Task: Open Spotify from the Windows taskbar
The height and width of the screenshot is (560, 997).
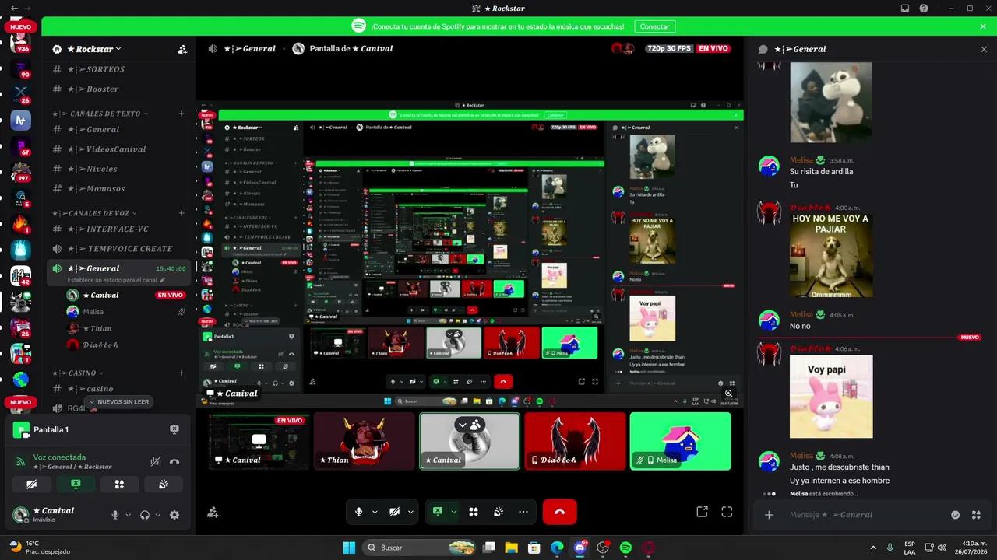Action: (x=625, y=548)
